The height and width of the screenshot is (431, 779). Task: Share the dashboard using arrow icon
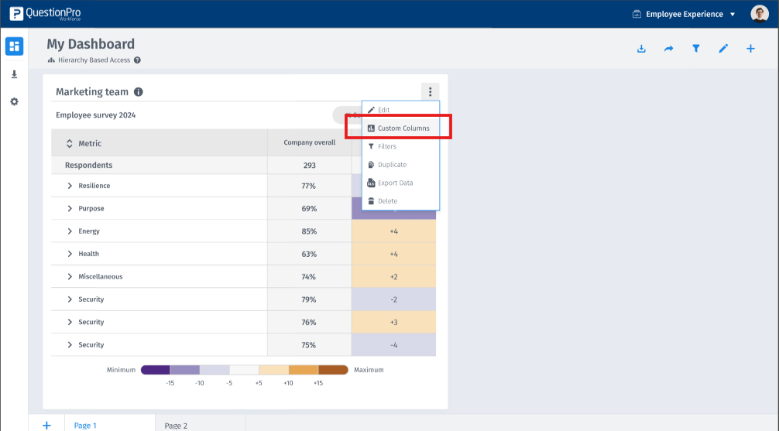coord(668,49)
